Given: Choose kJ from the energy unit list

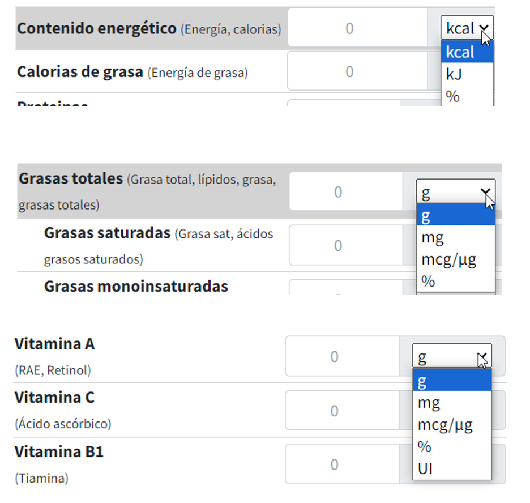Looking at the screenshot, I should (467, 74).
